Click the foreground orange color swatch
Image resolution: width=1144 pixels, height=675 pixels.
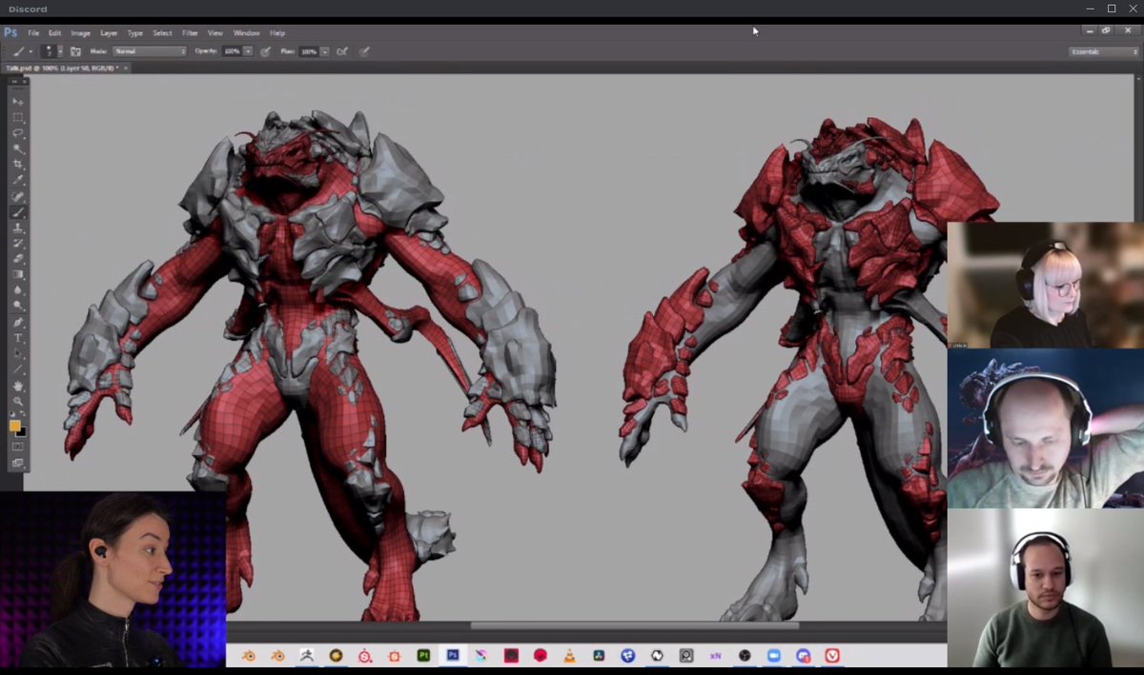tap(15, 425)
